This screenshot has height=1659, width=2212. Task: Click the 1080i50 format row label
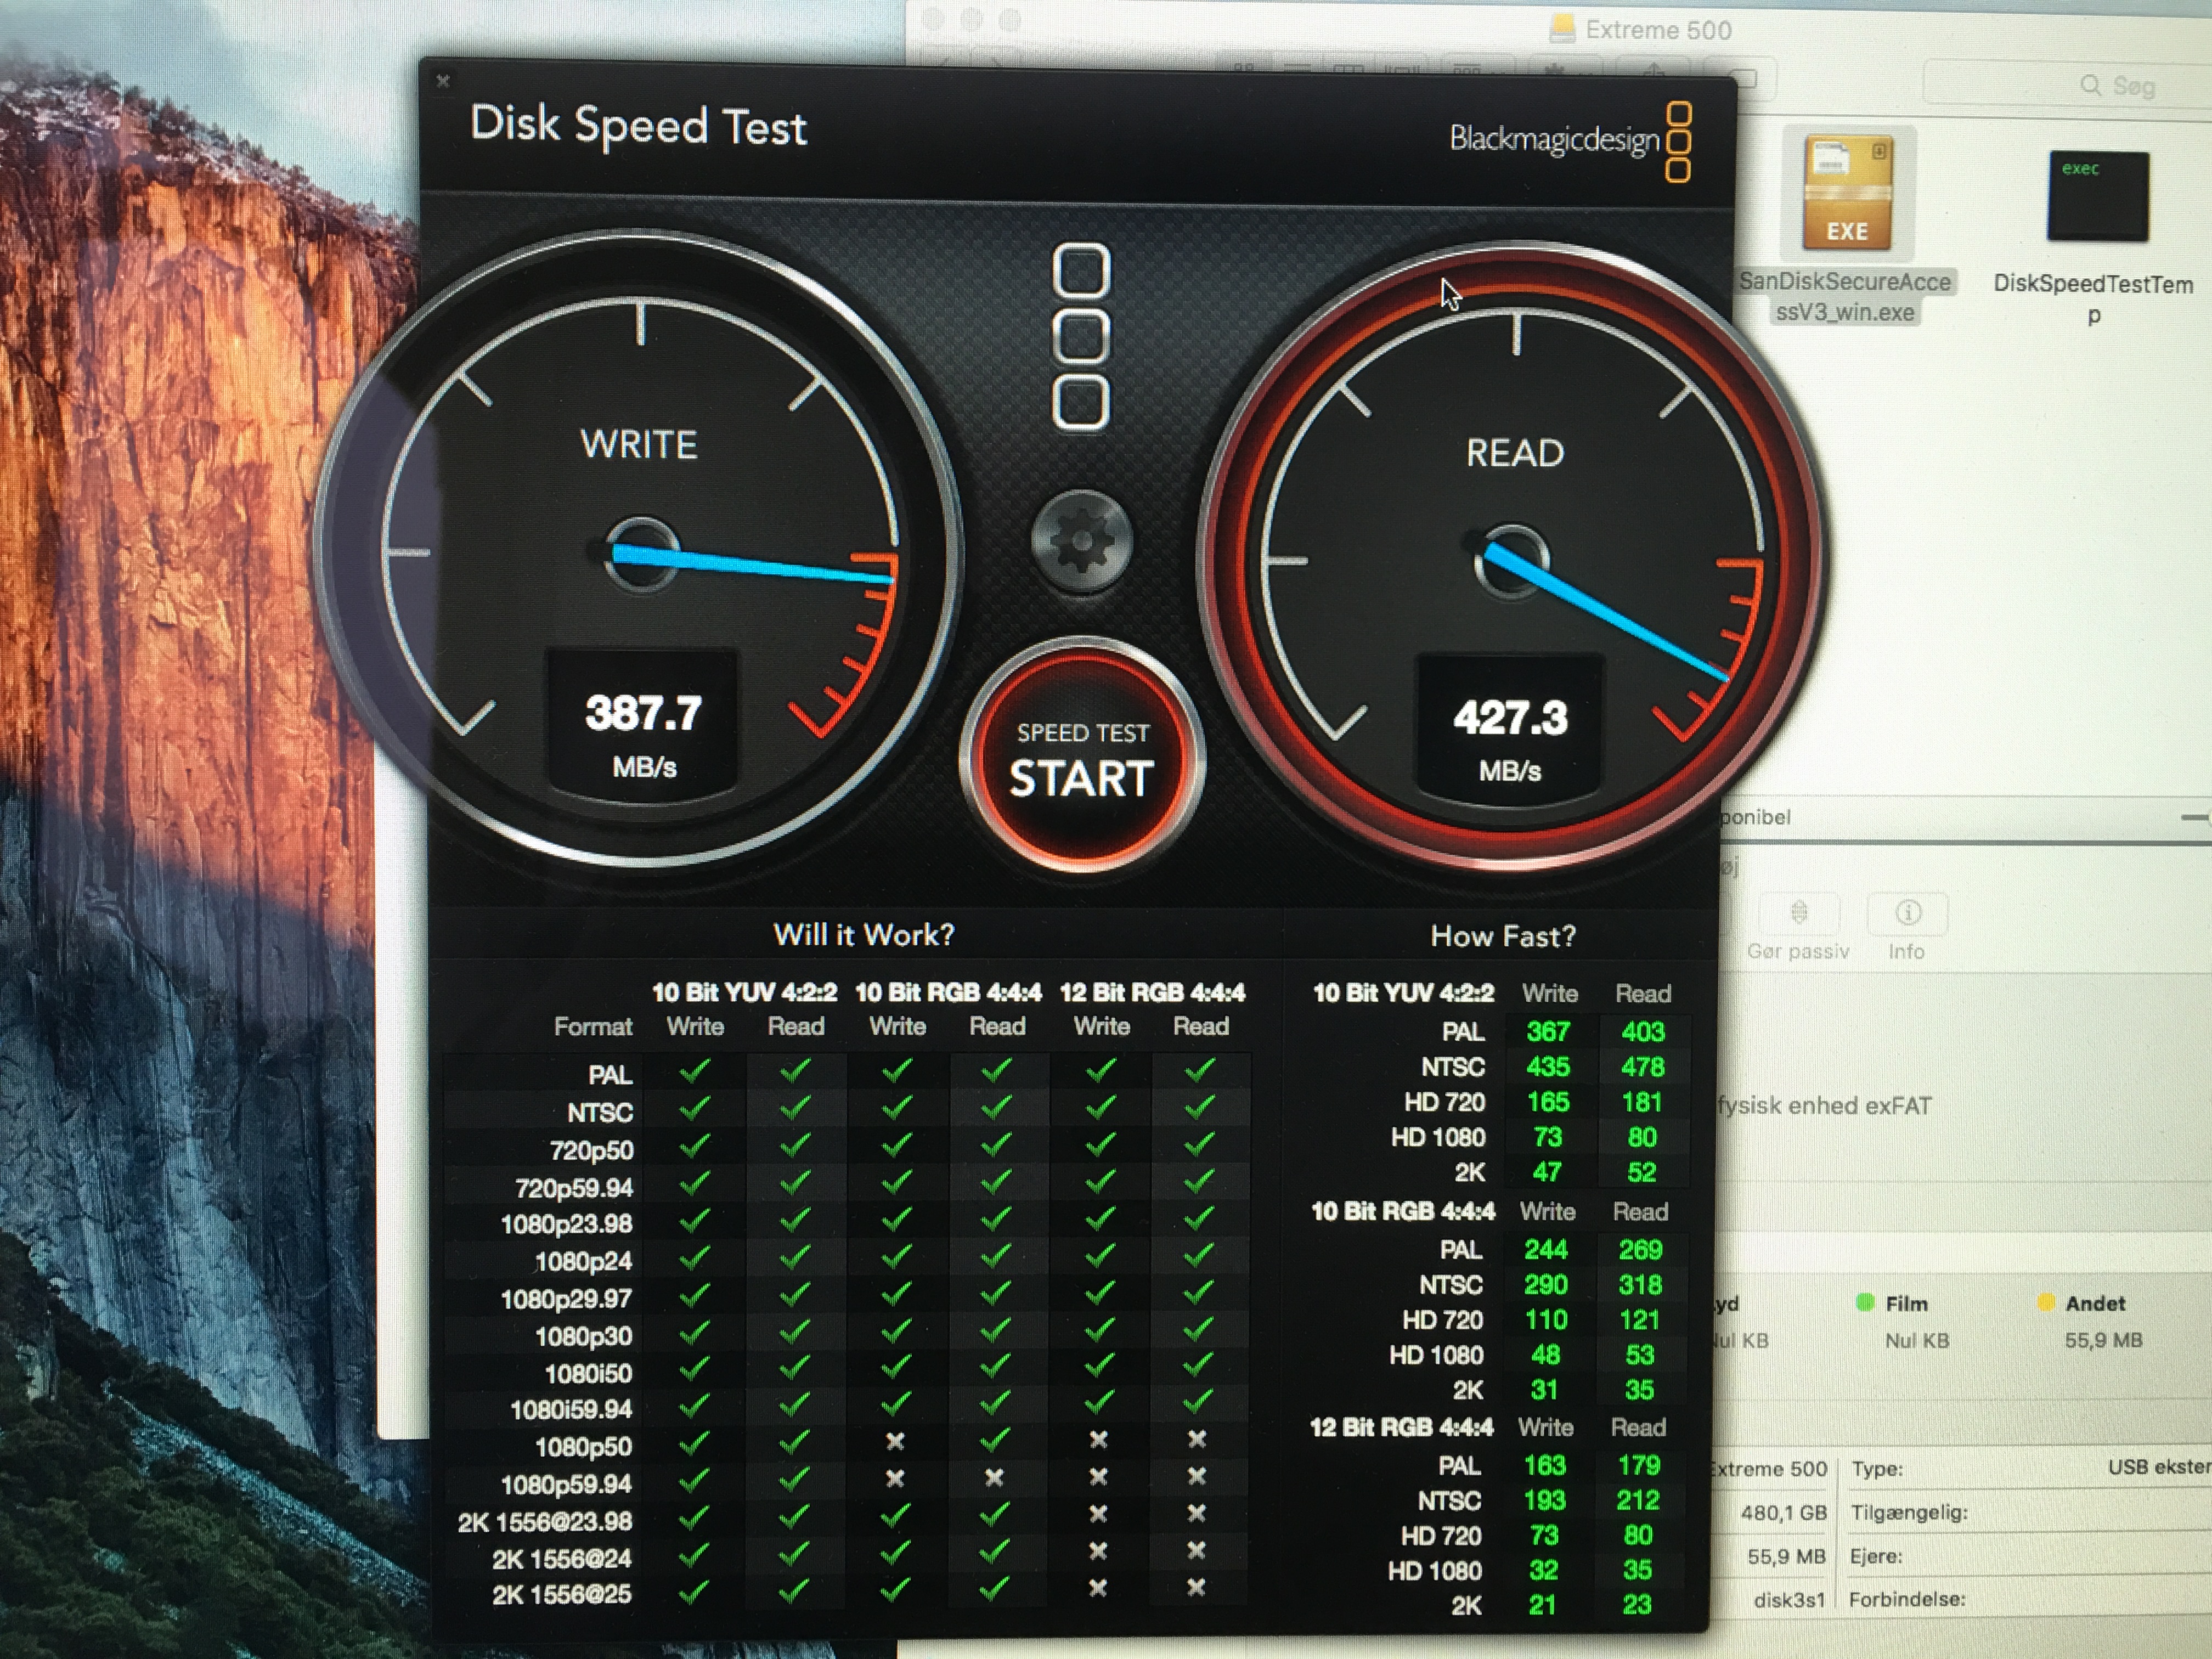pos(588,1374)
